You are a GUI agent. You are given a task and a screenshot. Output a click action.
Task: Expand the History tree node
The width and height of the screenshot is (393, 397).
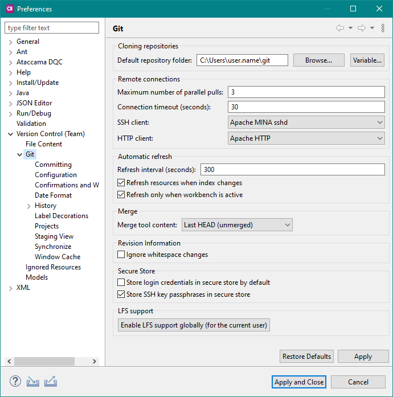(x=29, y=206)
